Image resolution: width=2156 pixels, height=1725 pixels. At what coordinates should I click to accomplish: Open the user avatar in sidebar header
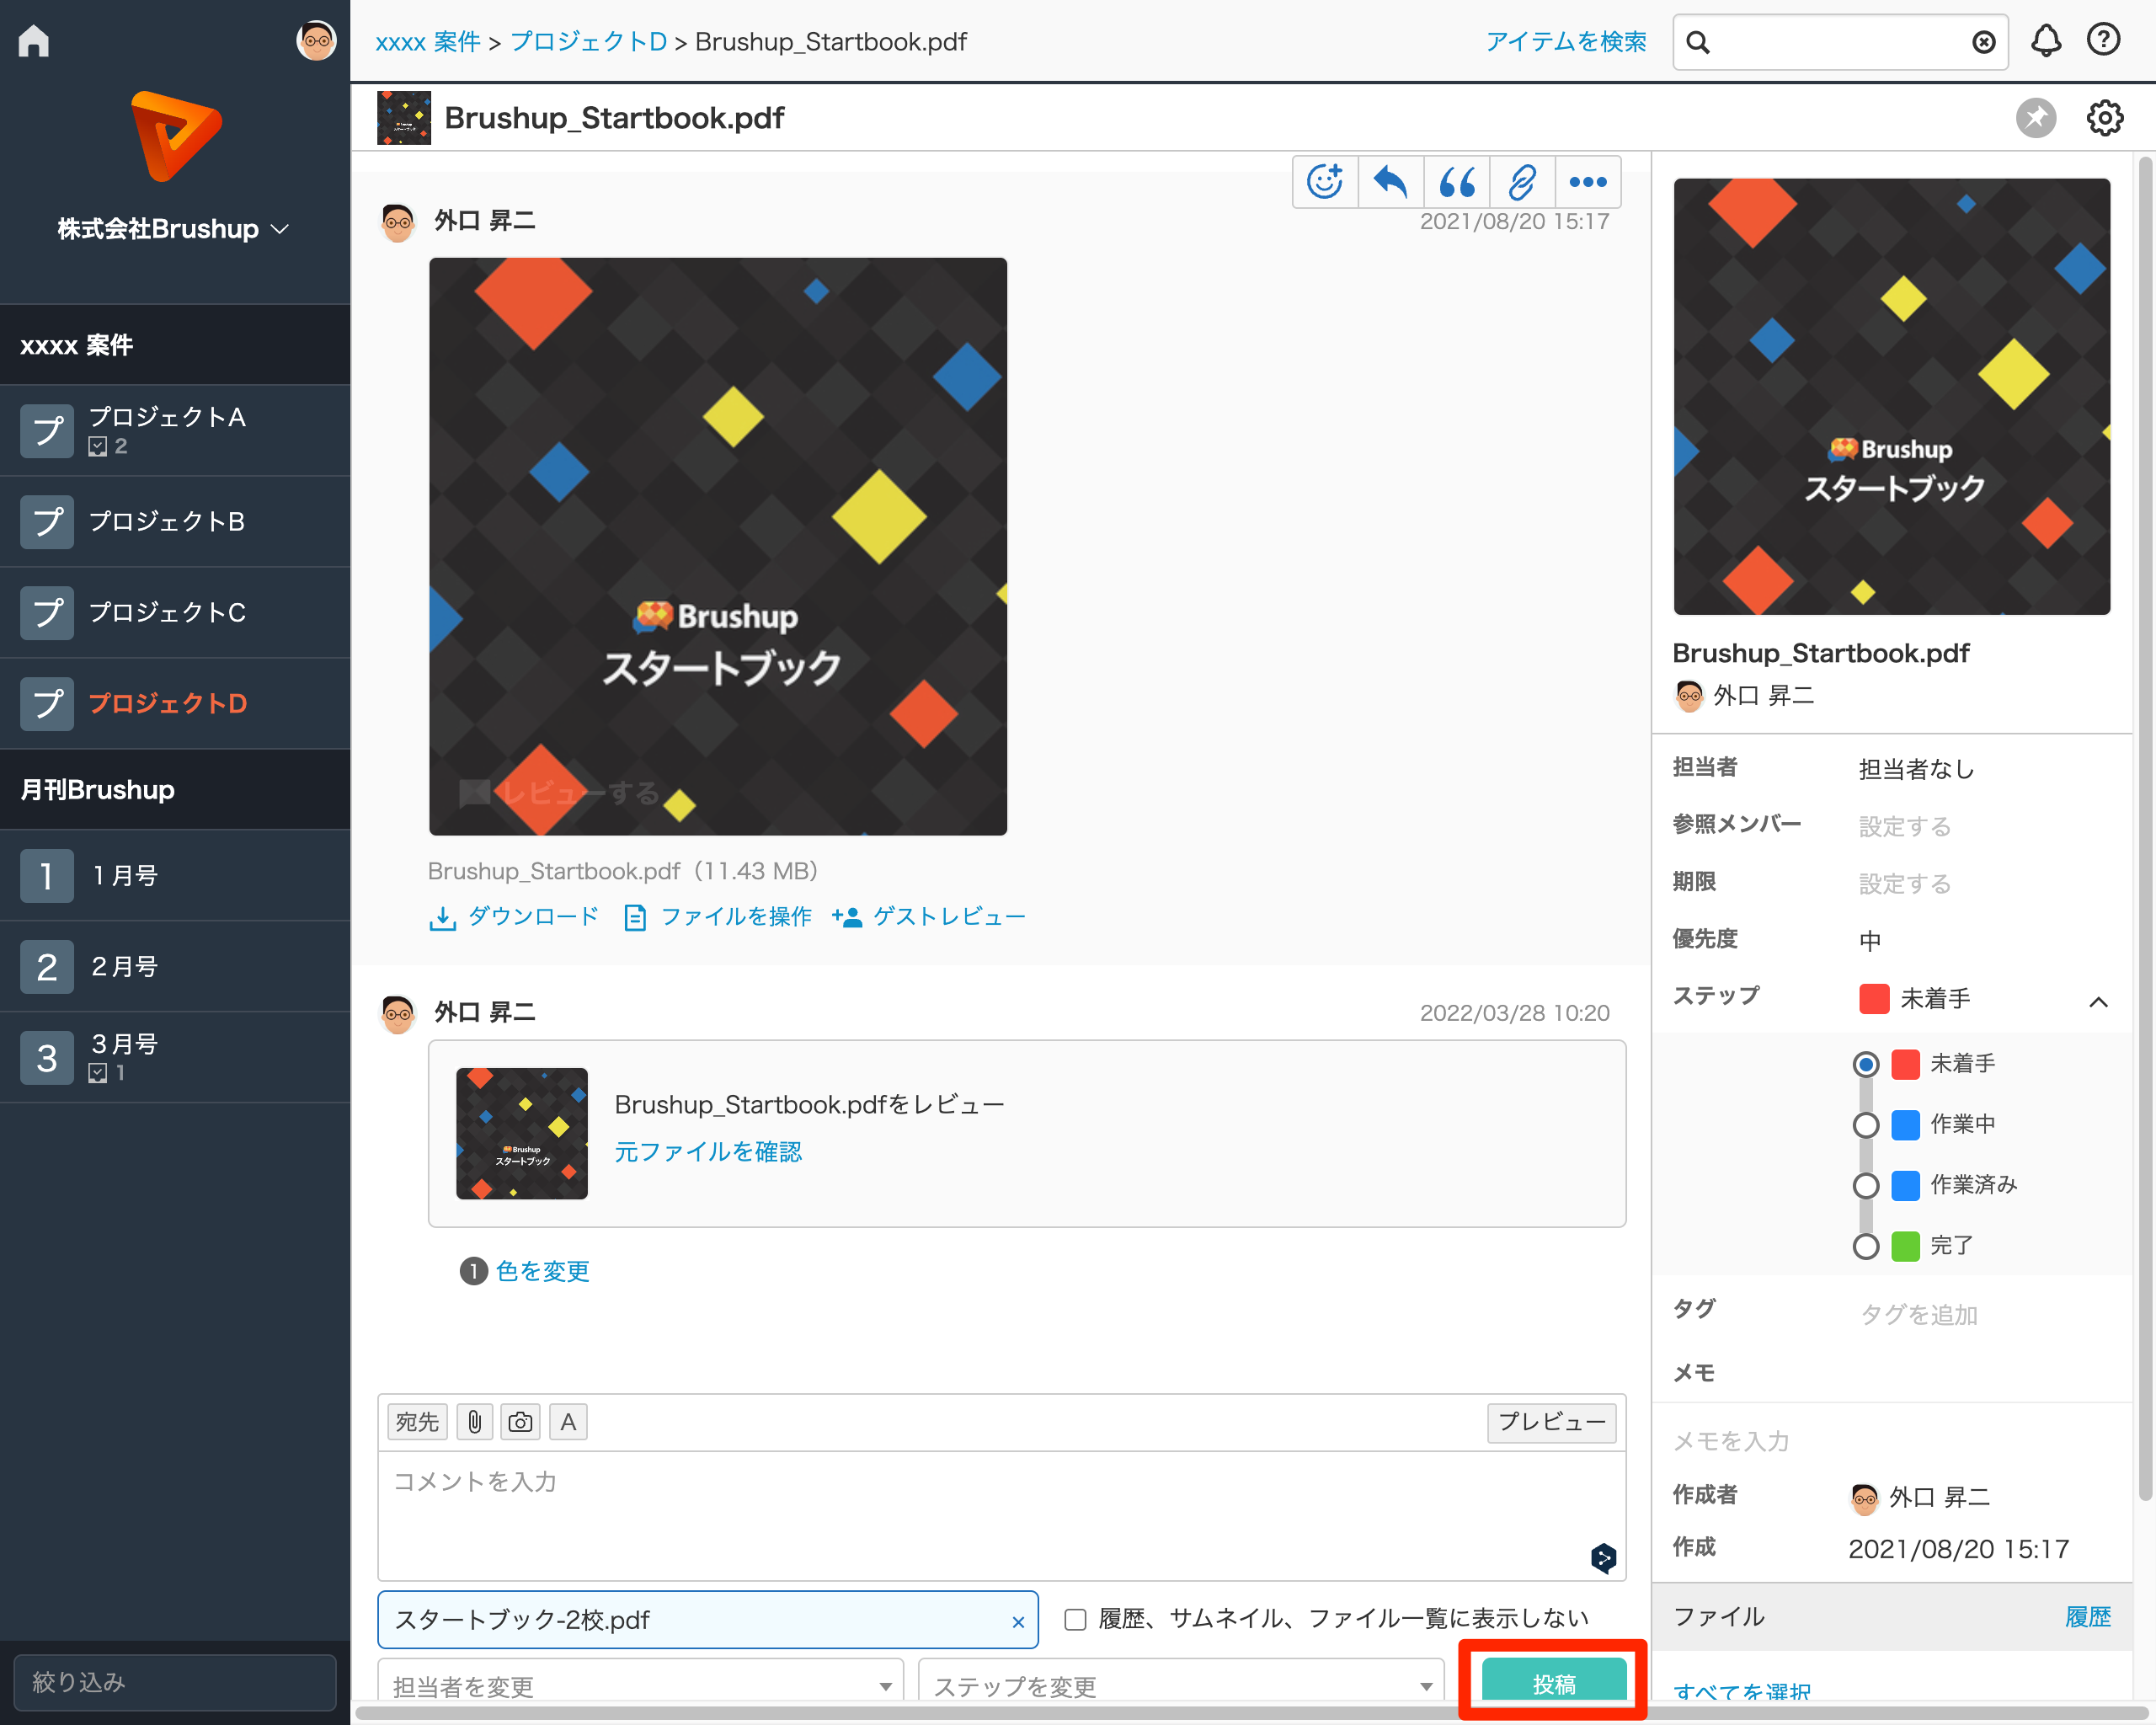316,41
